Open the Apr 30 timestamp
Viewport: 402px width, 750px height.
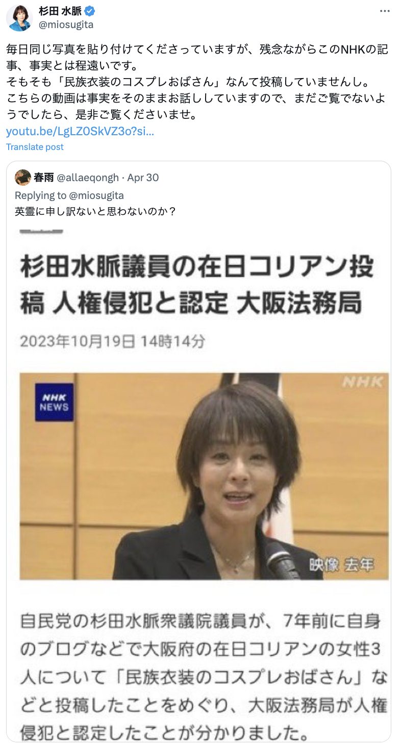[143, 178]
